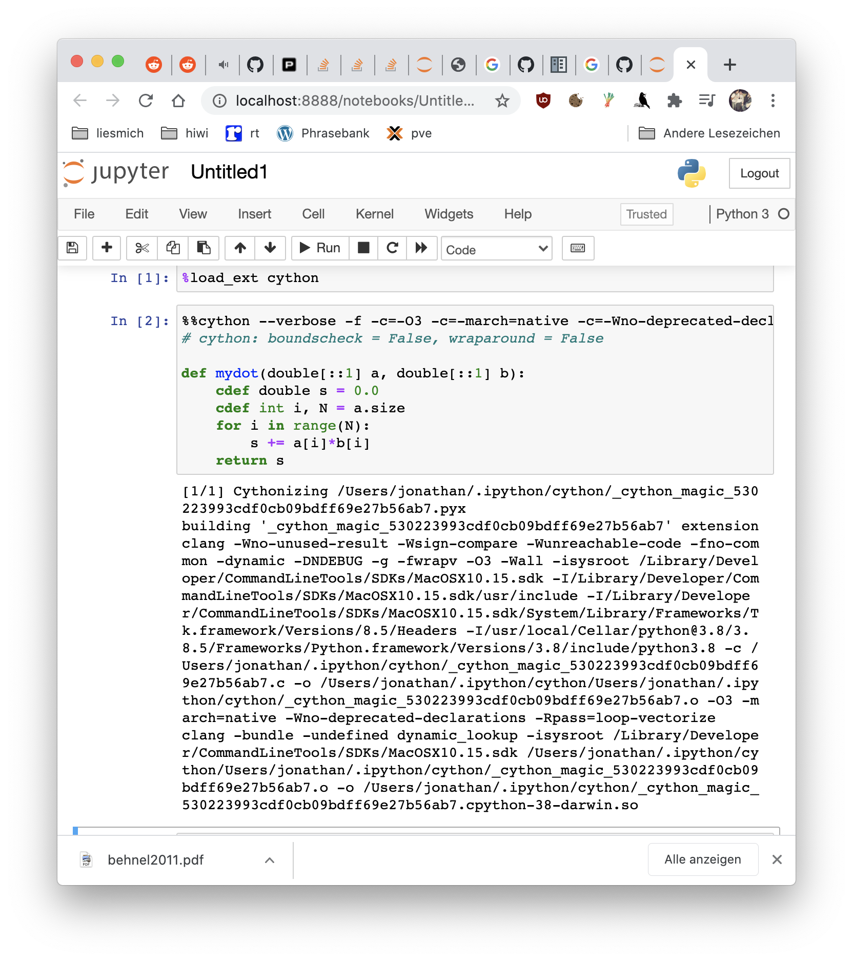Close the downloads bar
Screen dimensions: 853x961
pyautogui.click(x=777, y=859)
